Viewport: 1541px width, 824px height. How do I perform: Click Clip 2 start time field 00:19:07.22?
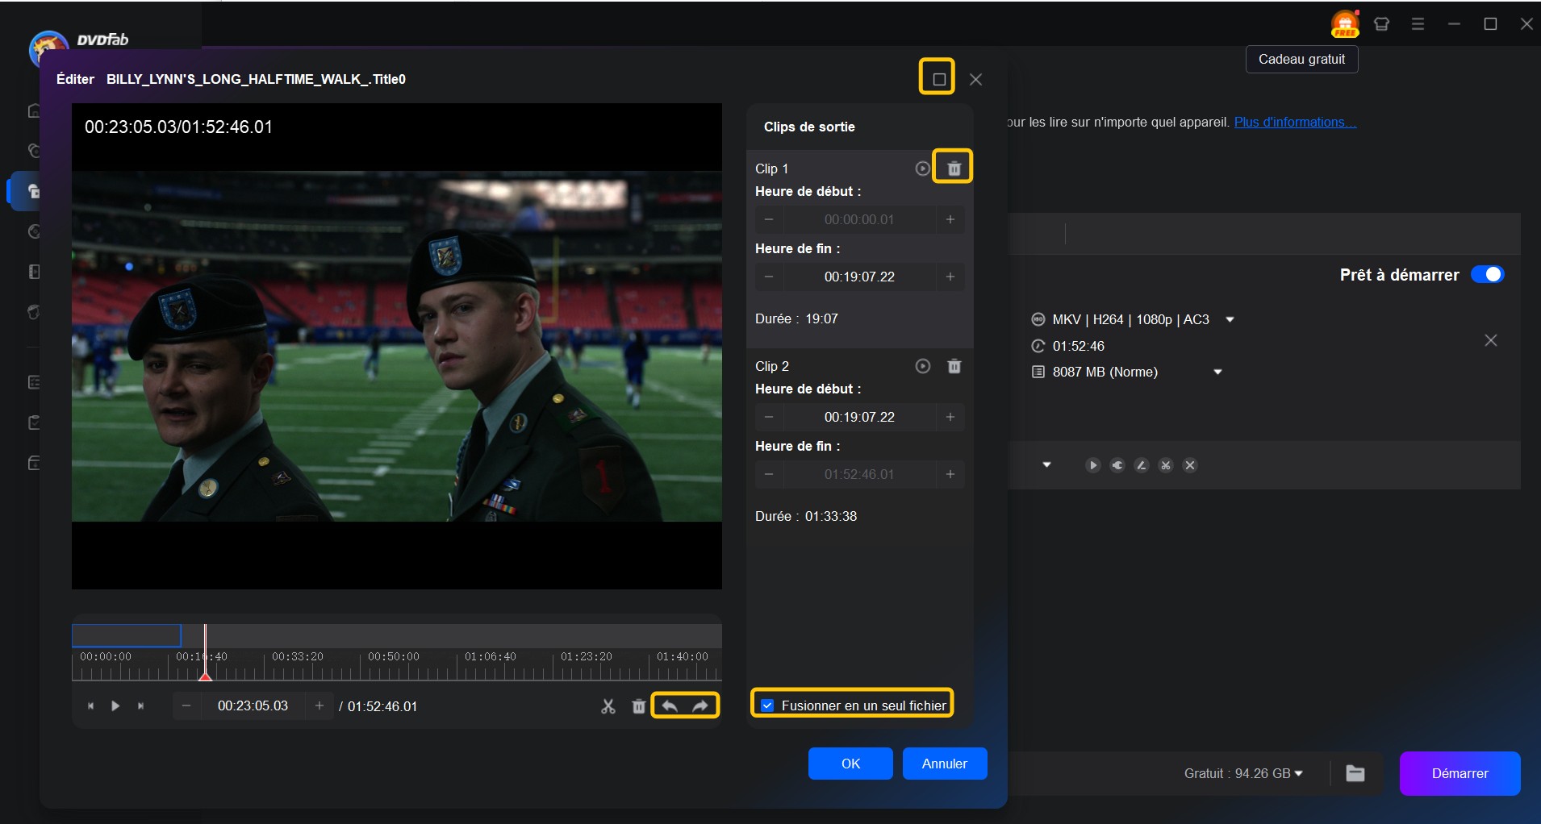click(x=859, y=417)
